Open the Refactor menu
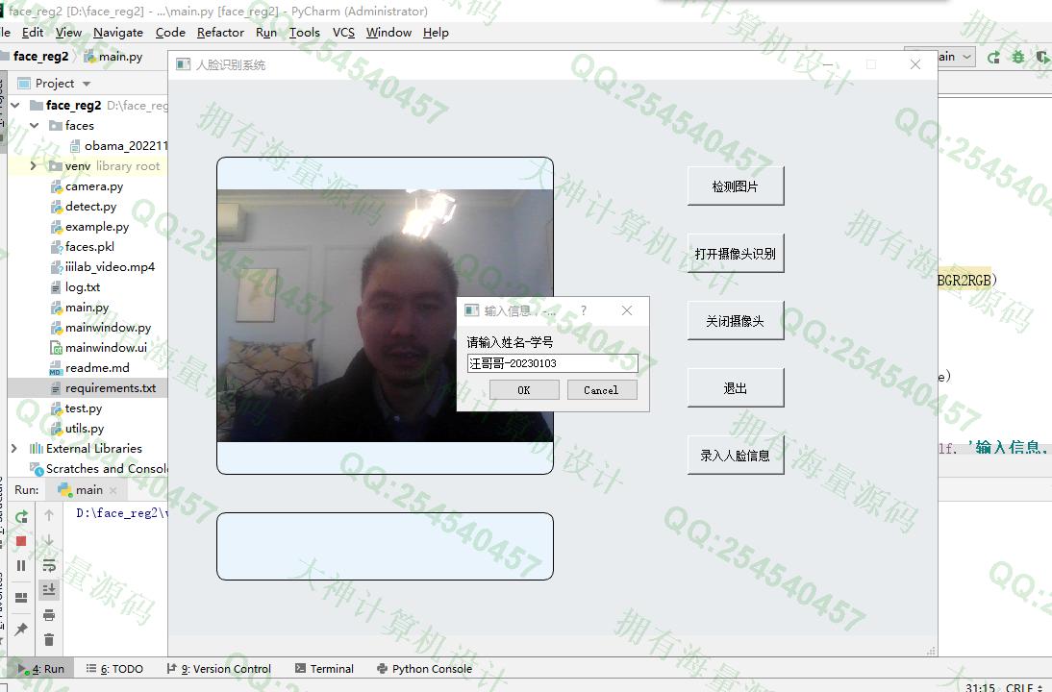This screenshot has width=1052, height=692. point(221,32)
